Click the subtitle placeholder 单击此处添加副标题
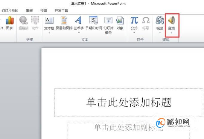The height and width of the screenshot is (139, 204). (129, 130)
